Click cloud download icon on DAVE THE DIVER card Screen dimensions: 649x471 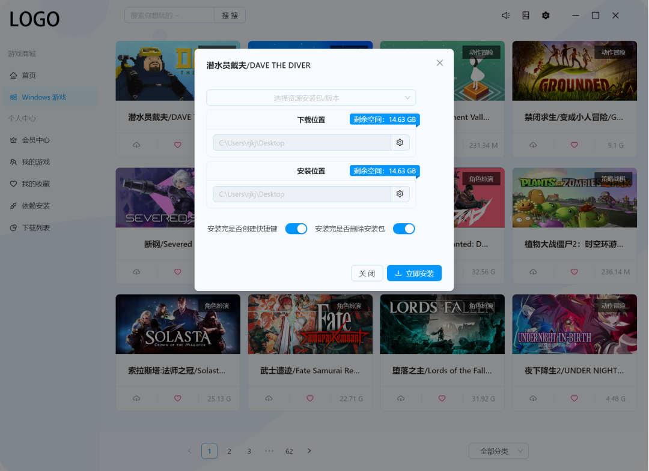[x=136, y=145]
